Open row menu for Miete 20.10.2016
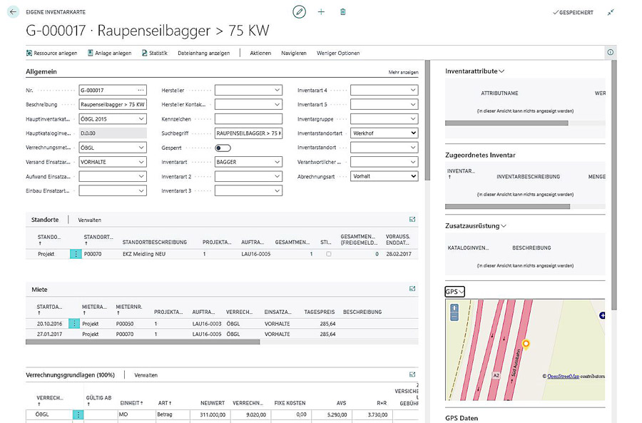The width and height of the screenshot is (642, 423). 74,324
